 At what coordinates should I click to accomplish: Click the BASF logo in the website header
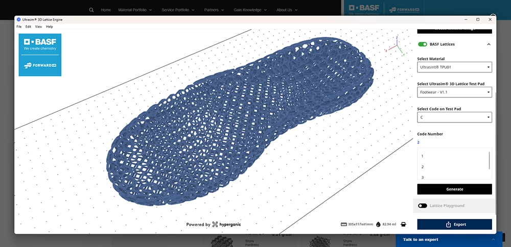(x=364, y=9)
